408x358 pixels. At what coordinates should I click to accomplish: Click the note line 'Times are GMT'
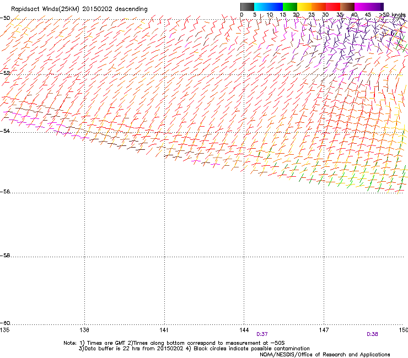coord(106,343)
